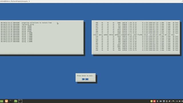Click the 'preparing collections to restore from' log line

pyautogui.click(x=37, y=23)
